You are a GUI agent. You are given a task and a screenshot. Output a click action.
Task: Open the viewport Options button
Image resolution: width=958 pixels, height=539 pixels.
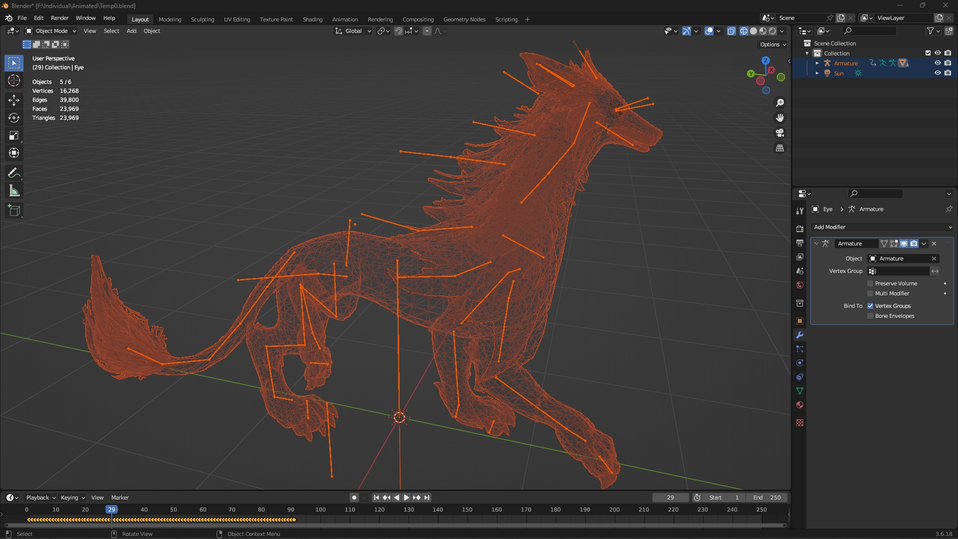point(772,44)
